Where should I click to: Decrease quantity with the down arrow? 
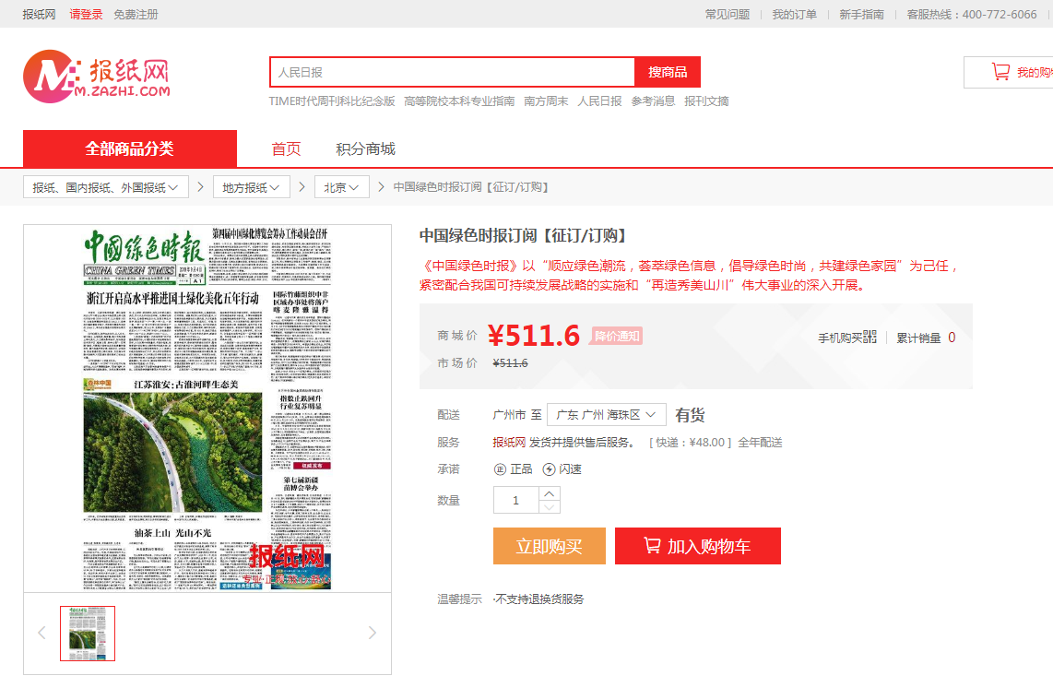[550, 507]
